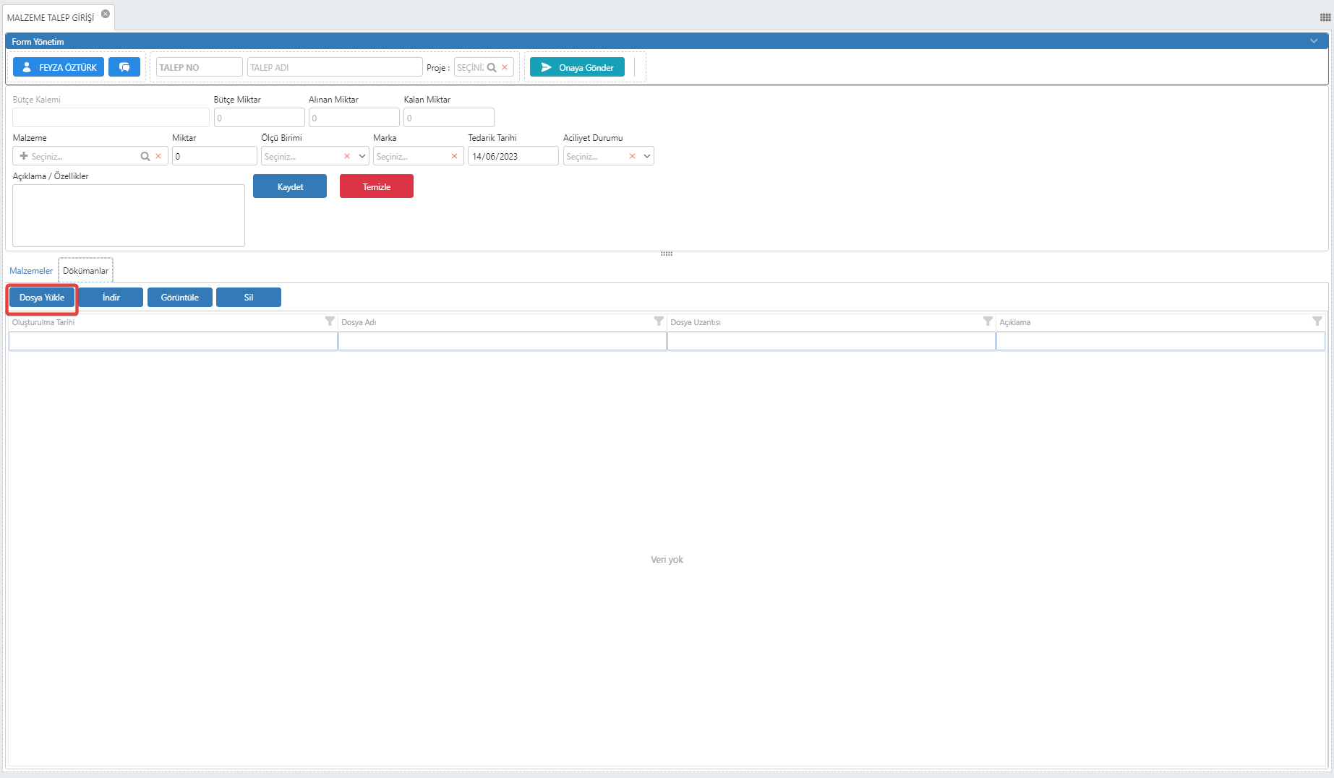Clear the Proje field with red X
The width and height of the screenshot is (1334, 778).
[505, 67]
